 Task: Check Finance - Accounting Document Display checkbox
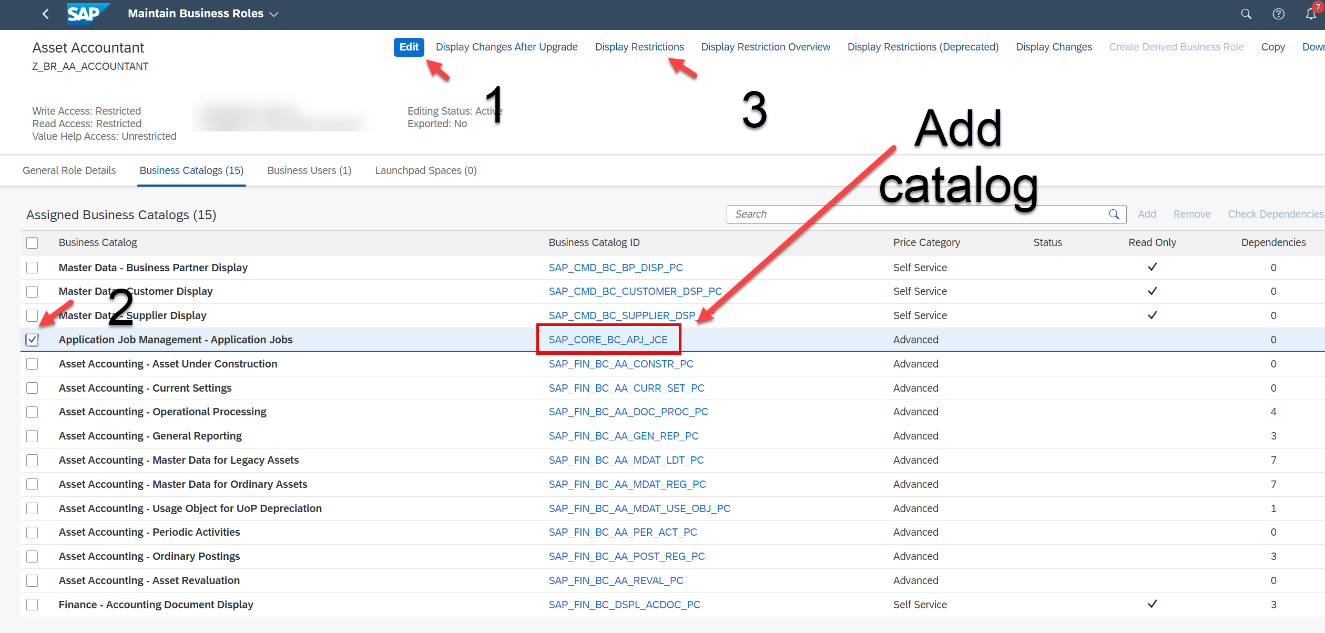(x=32, y=605)
